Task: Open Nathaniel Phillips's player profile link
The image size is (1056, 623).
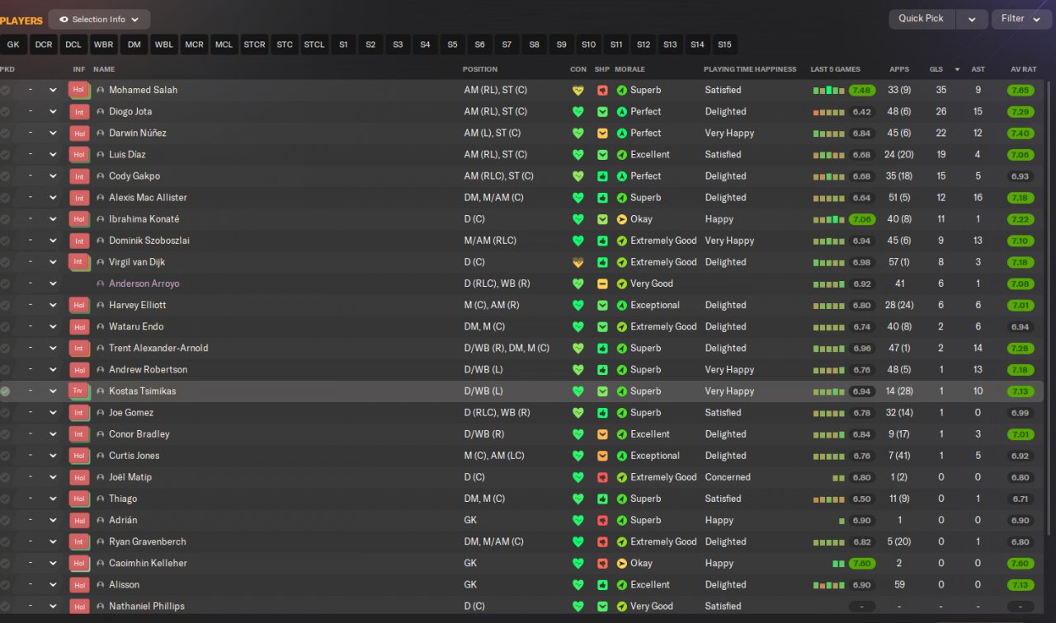Action: click(148, 606)
